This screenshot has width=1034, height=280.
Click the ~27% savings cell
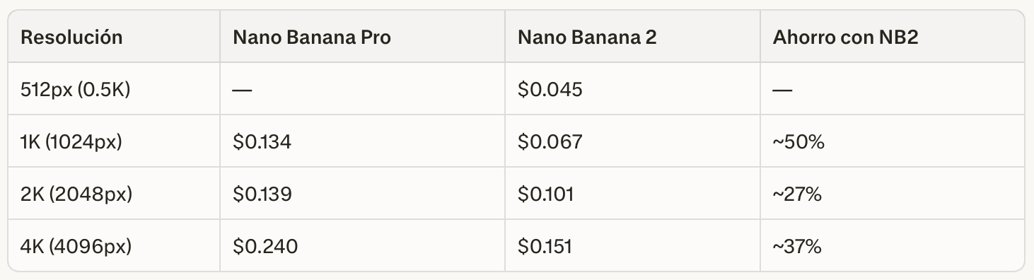pyautogui.click(x=797, y=194)
